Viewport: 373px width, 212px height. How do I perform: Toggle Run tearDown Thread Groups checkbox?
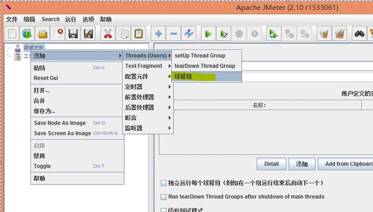click(x=164, y=196)
